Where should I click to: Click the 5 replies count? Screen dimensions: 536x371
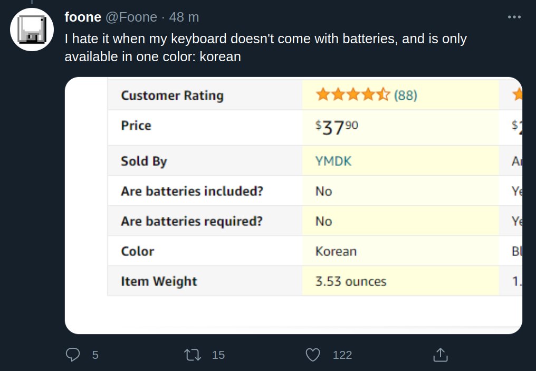tap(95, 355)
